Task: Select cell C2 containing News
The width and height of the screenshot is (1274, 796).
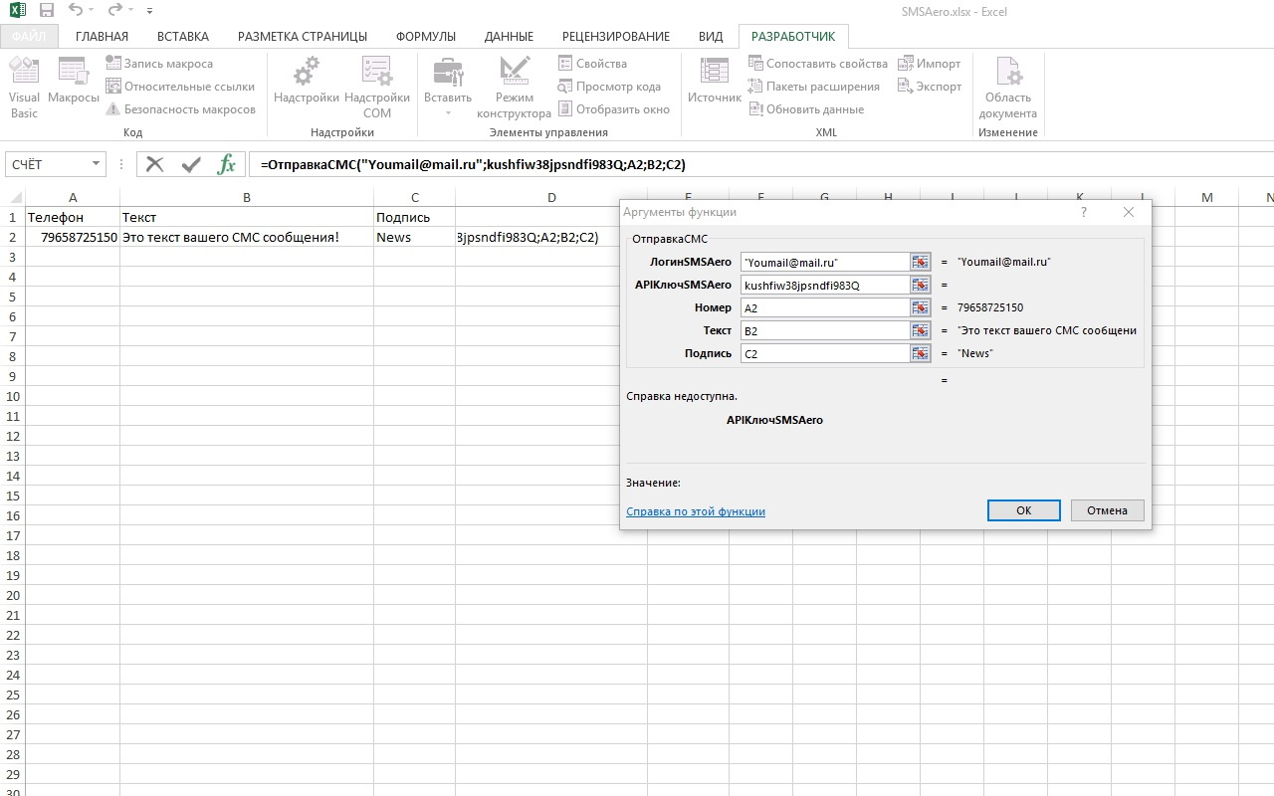Action: tap(414, 237)
